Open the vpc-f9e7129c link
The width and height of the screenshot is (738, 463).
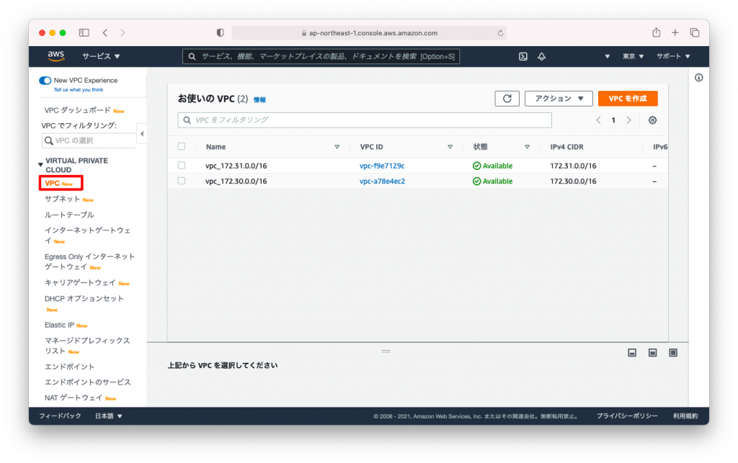tap(381, 165)
